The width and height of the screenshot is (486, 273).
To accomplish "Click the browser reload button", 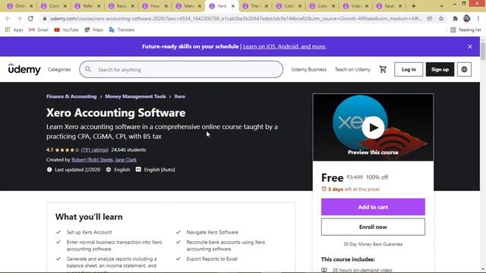I will click(30, 18).
